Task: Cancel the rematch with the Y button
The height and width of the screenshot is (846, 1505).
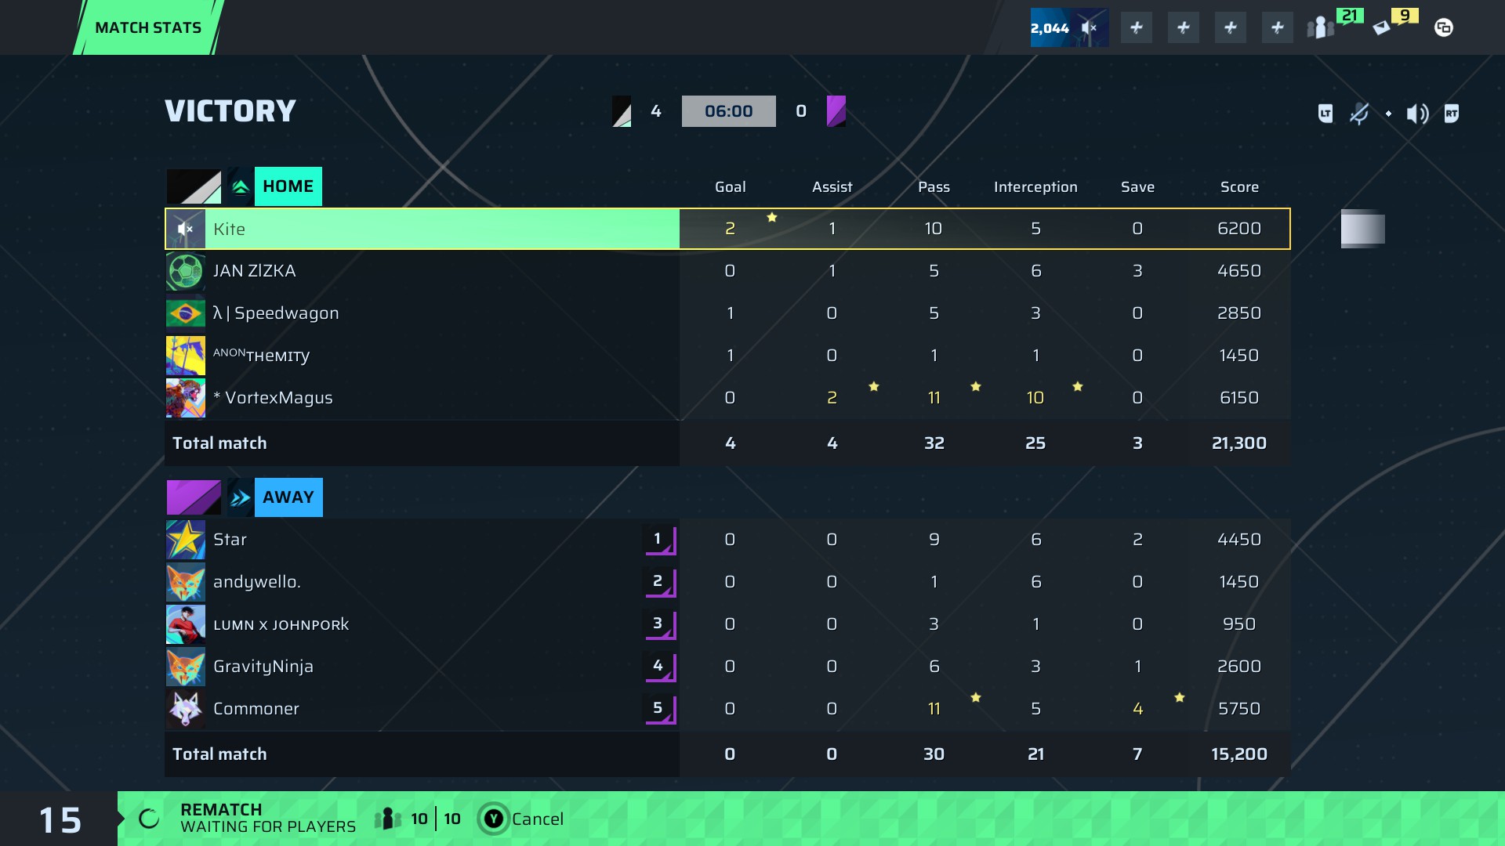Action: pos(521,819)
